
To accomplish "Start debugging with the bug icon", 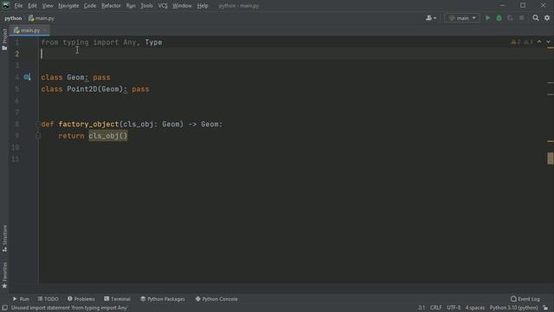I will tap(499, 18).
